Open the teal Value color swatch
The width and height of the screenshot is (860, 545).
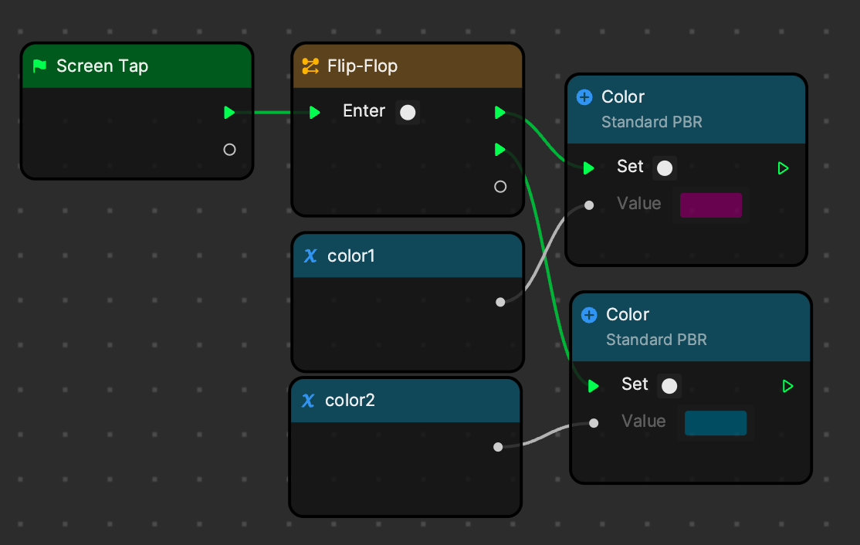point(715,423)
